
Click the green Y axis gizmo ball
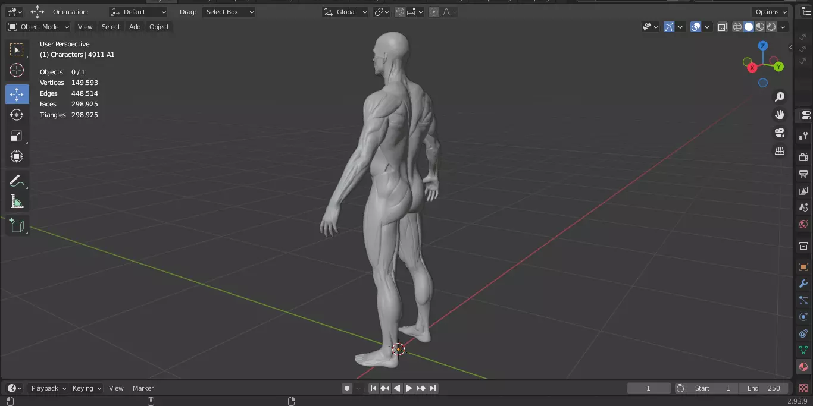point(778,67)
